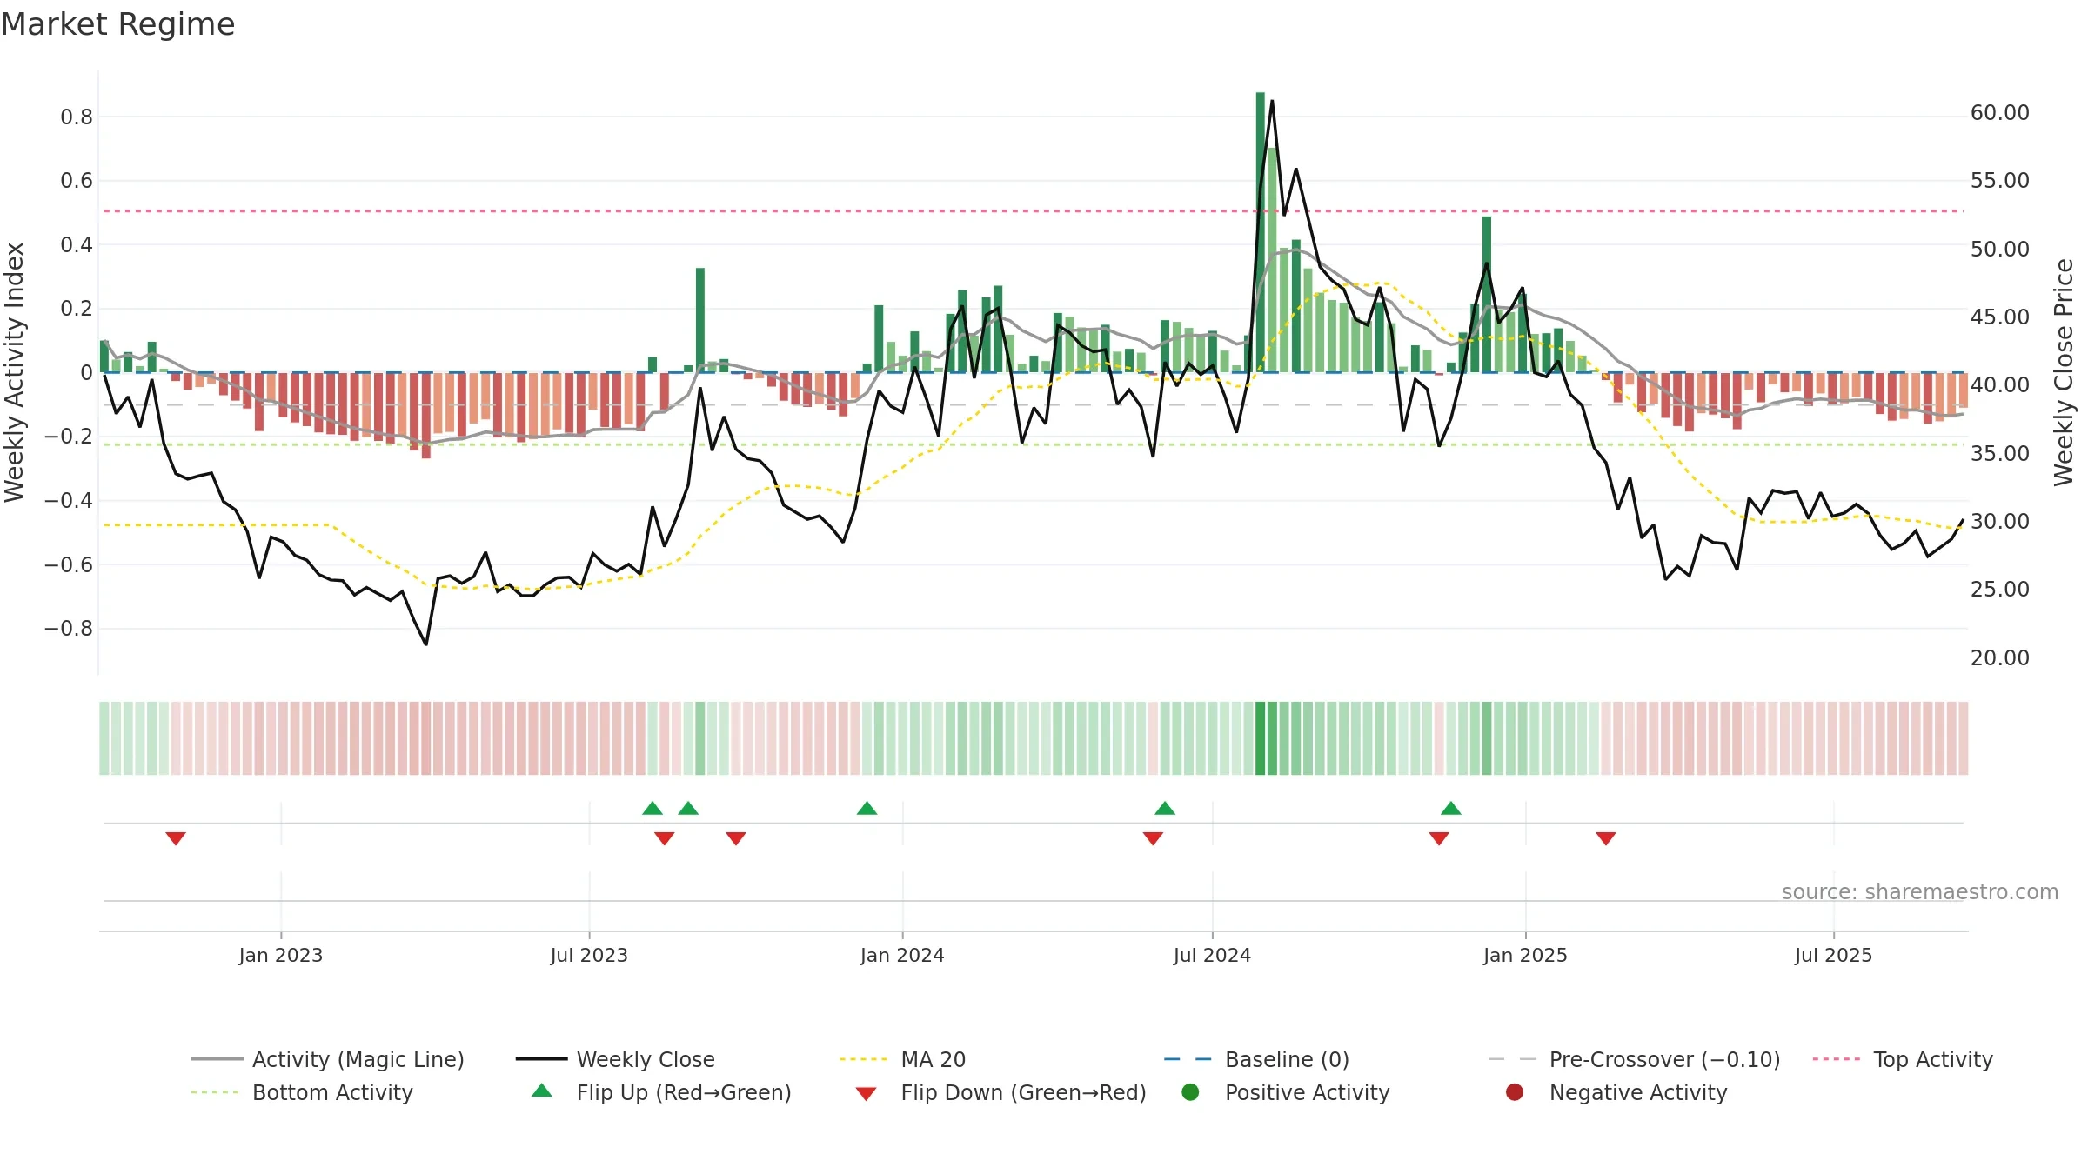Click the Jul 2025 axis label
Viewport: 2088px width, 1174px height.
[x=1833, y=955]
